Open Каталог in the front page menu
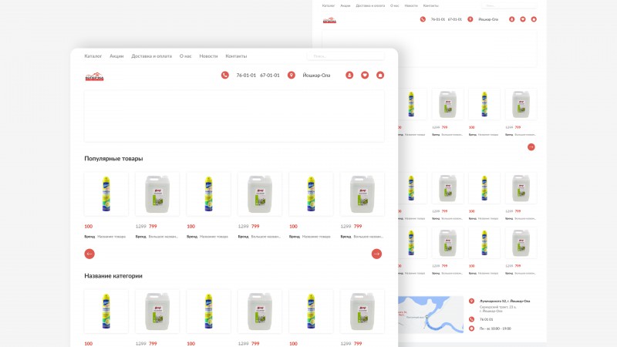Image resolution: width=617 pixels, height=347 pixels. coord(93,56)
